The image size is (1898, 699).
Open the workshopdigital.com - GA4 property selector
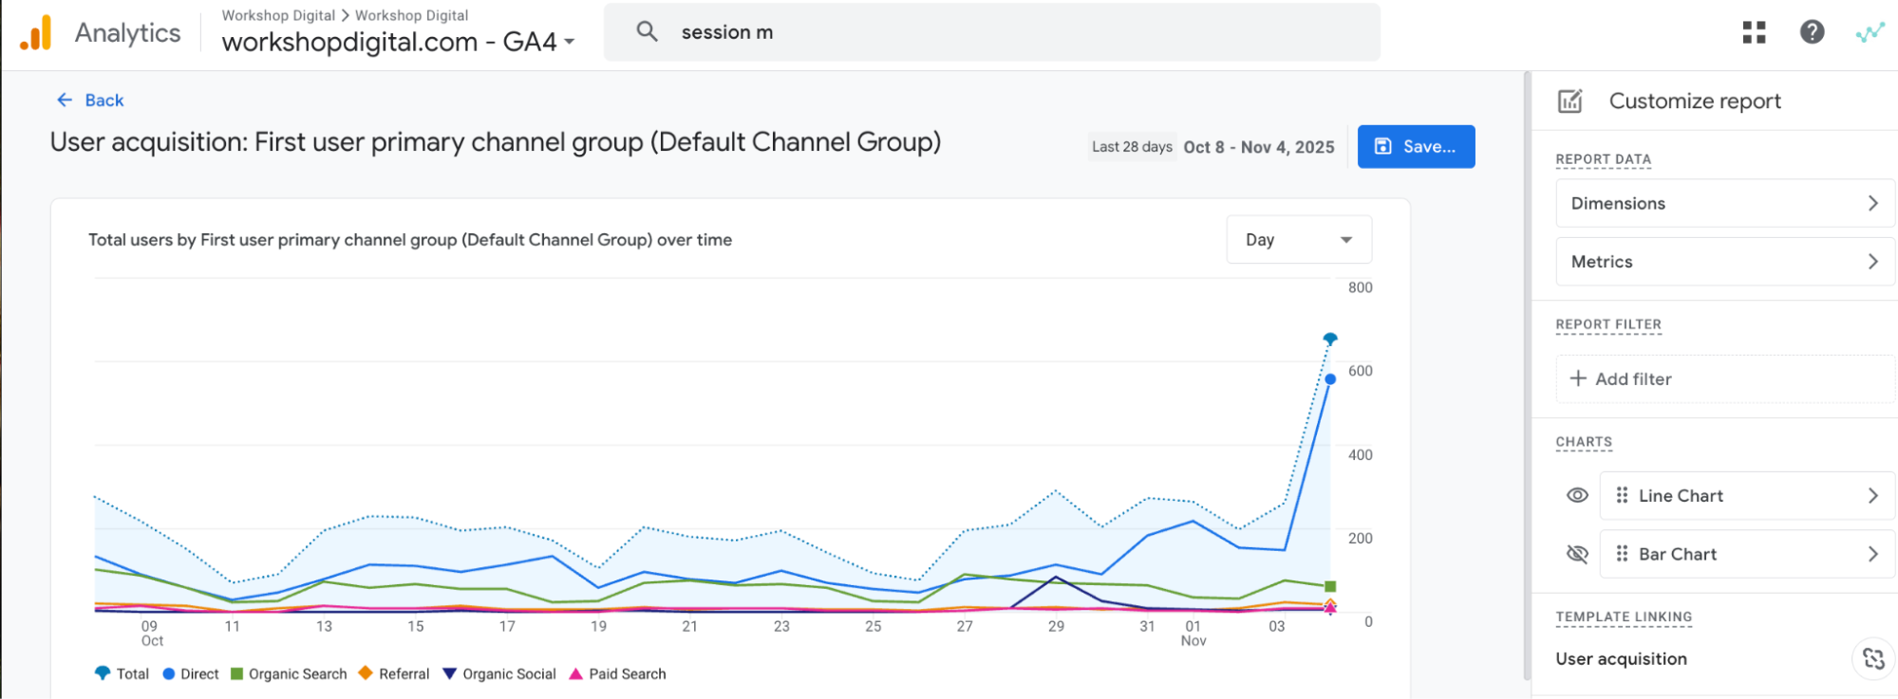(x=398, y=42)
